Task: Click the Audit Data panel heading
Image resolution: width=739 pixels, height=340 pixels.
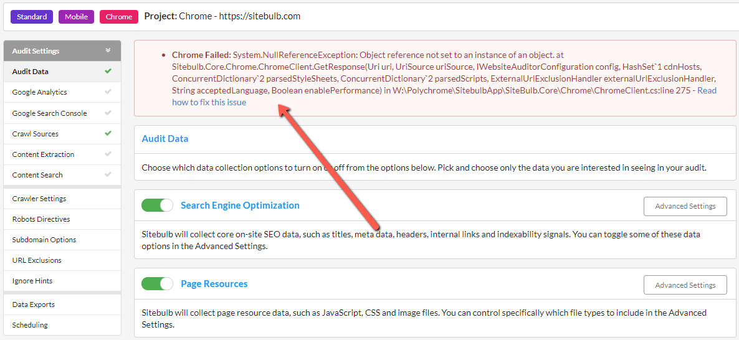Action: (165, 139)
